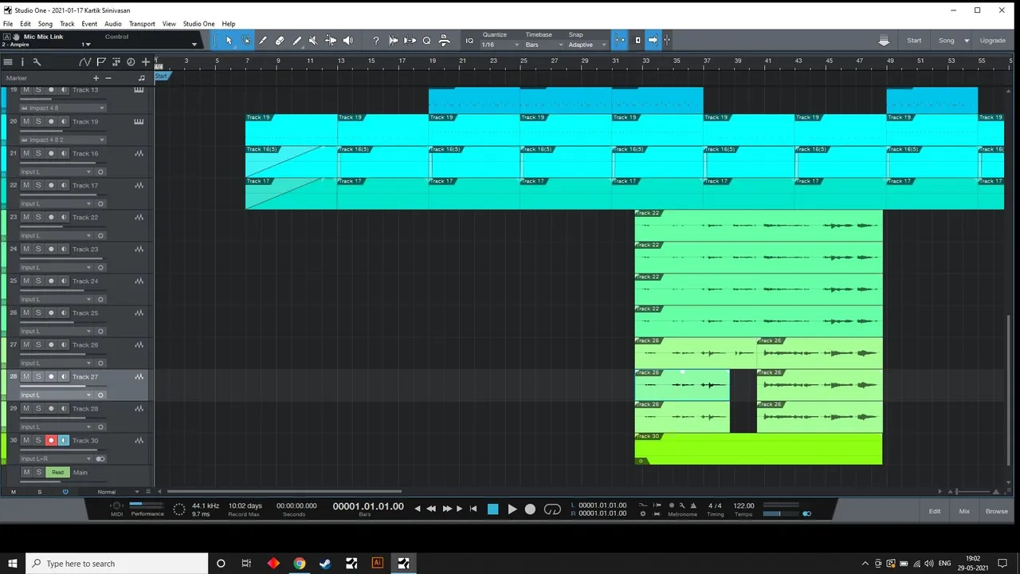Open the Studio One menu
This screenshot has height=574, width=1020.
[198, 24]
